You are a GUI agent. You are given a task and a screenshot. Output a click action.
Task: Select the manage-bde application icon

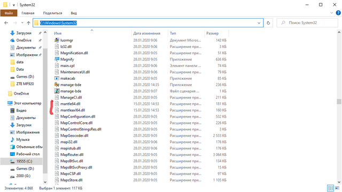[57, 85]
